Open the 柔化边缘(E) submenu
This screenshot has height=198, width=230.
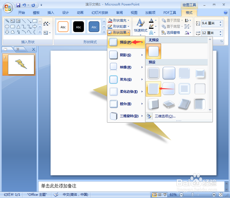pos(126,91)
